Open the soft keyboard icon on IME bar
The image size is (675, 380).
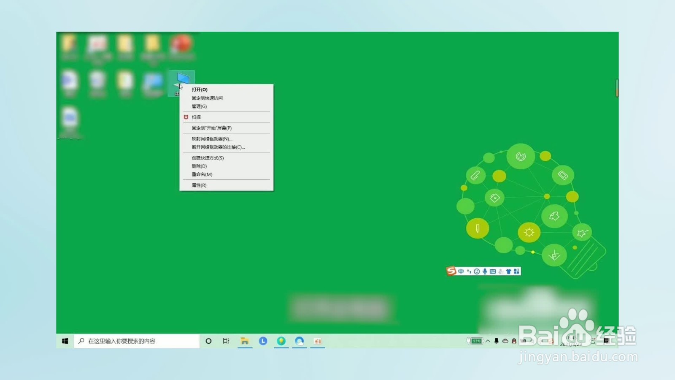(x=493, y=271)
